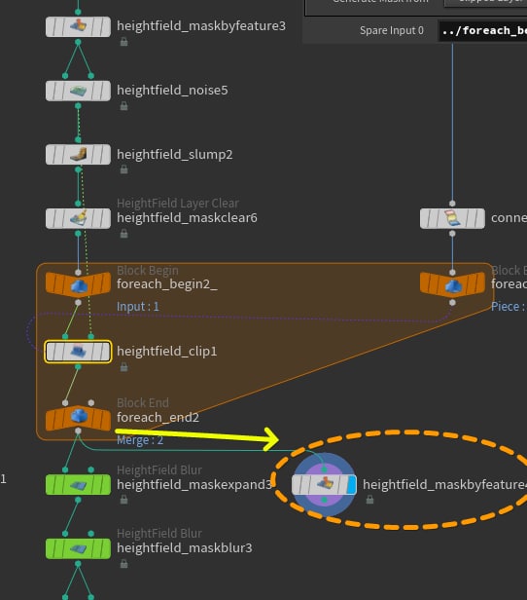Click output connector of heightfield_clip1

tap(78, 367)
